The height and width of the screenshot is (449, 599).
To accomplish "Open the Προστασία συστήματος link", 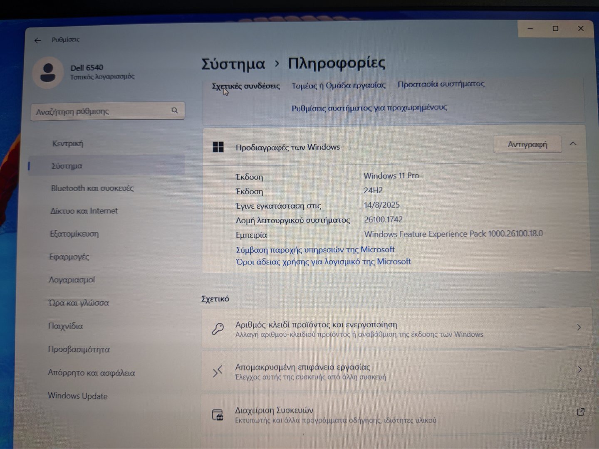I will point(441,84).
